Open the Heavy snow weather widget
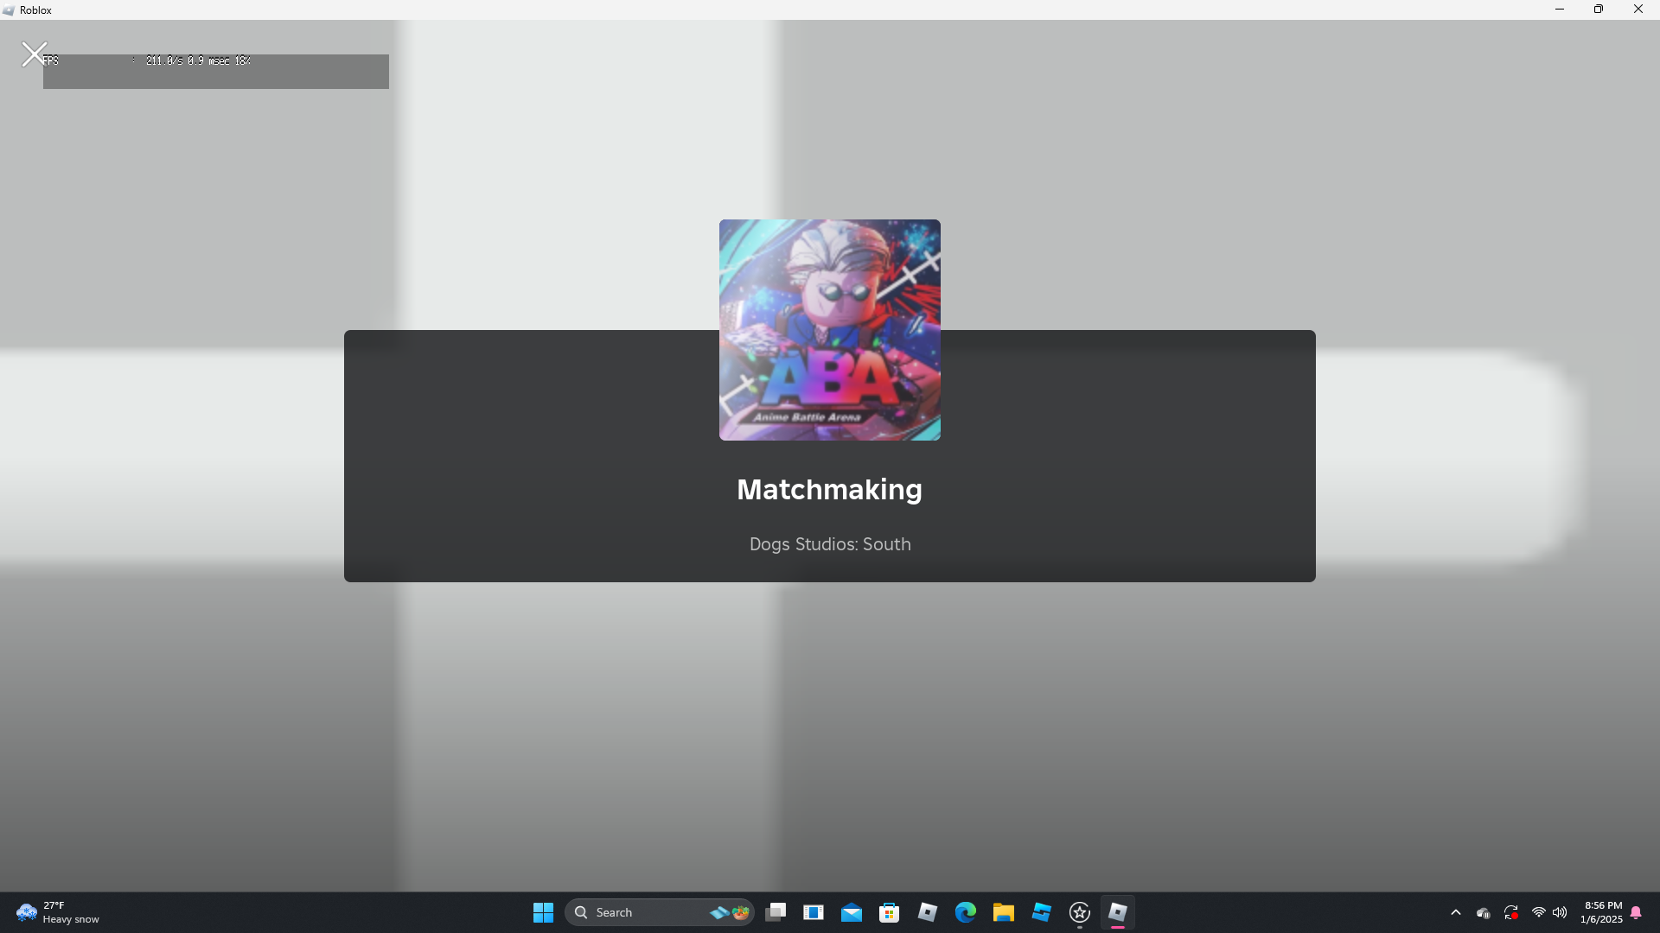The width and height of the screenshot is (1660, 933). [57, 912]
